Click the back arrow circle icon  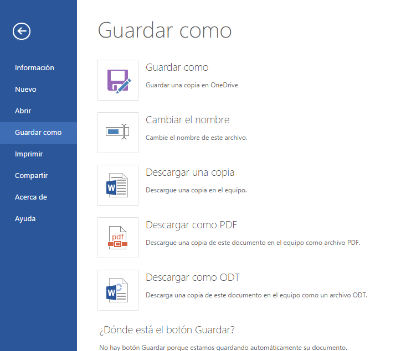pyautogui.click(x=22, y=32)
